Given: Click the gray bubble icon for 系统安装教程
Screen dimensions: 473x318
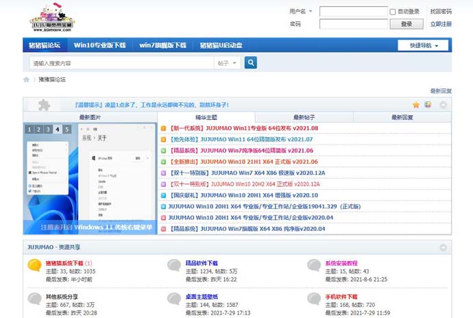Looking at the screenshot, I should (x=314, y=265).
